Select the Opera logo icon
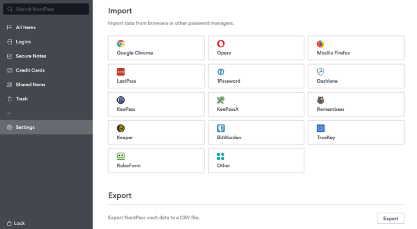 221,44
